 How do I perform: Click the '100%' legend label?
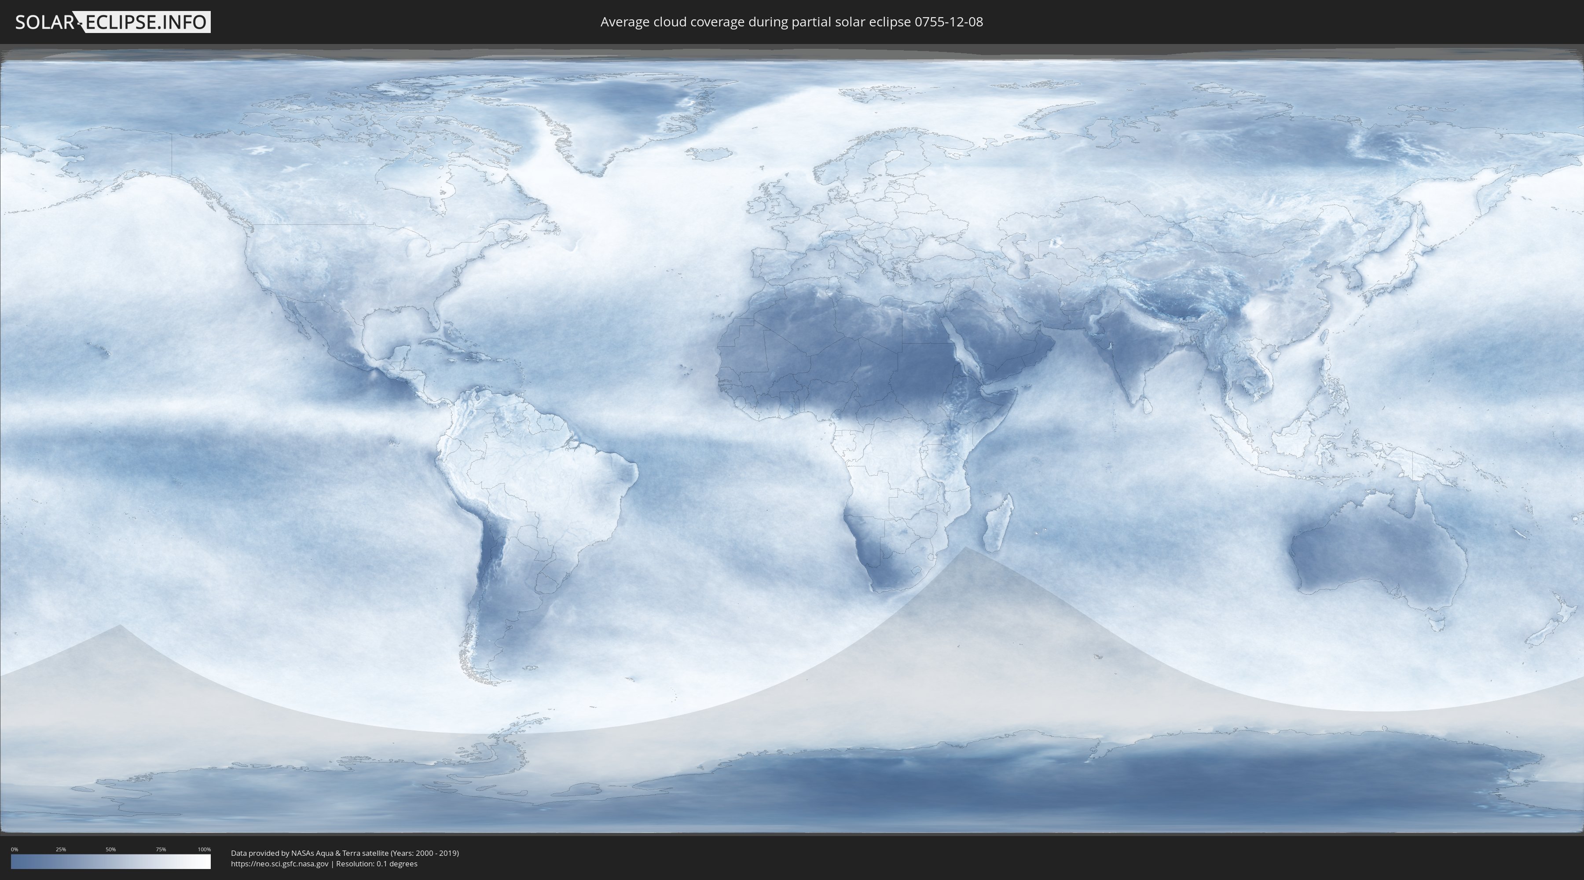coord(204,849)
